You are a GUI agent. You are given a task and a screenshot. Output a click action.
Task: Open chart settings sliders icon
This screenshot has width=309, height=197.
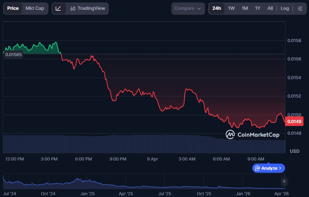click(299, 8)
